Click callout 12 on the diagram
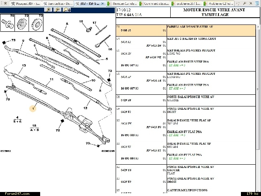Image resolution: width=261 pixels, height=196 pixels. pos(85,108)
